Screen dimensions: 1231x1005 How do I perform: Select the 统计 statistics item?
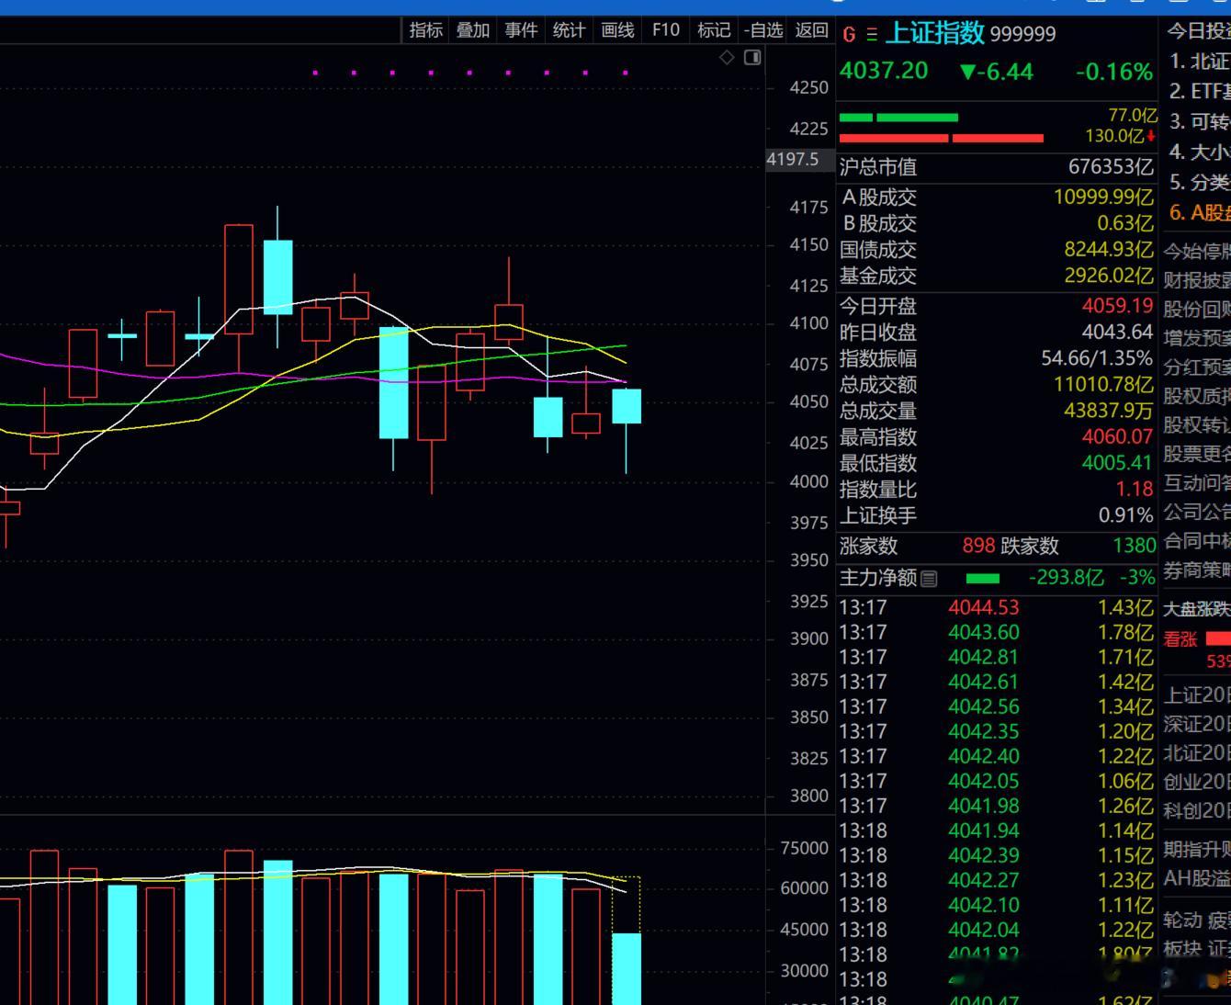point(569,30)
